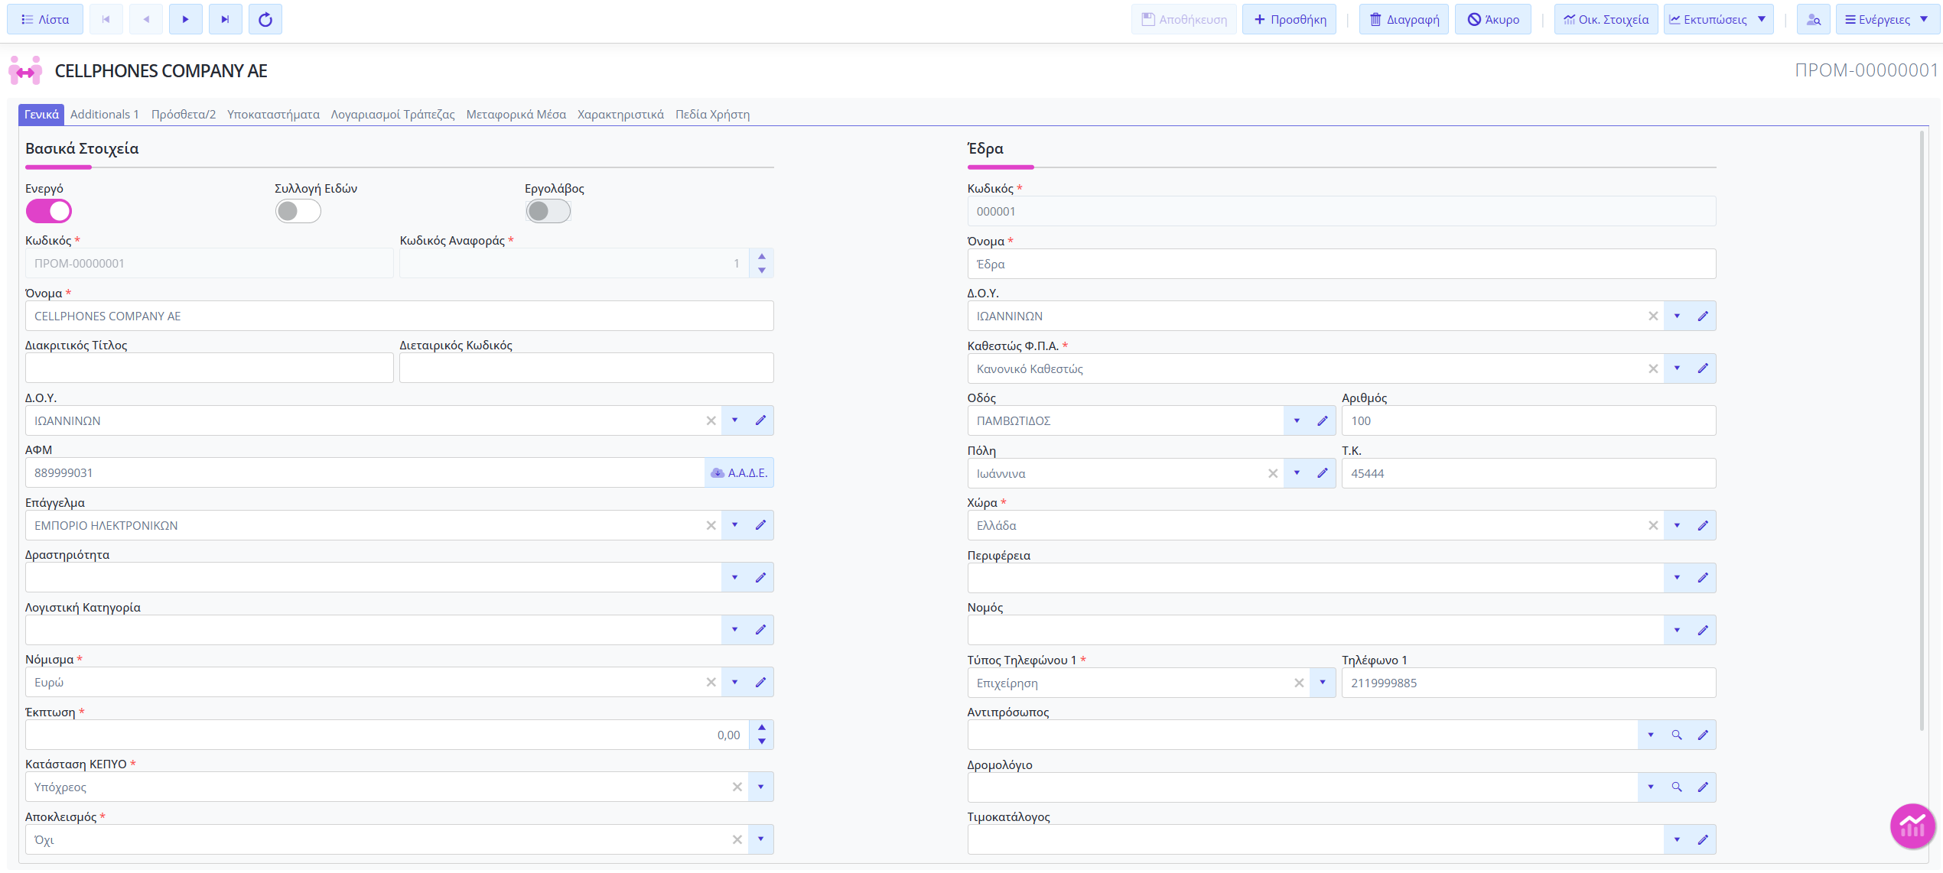Open the Καθεστώς Φ.Π.Α. dropdown
The image size is (1943, 873).
click(1678, 368)
